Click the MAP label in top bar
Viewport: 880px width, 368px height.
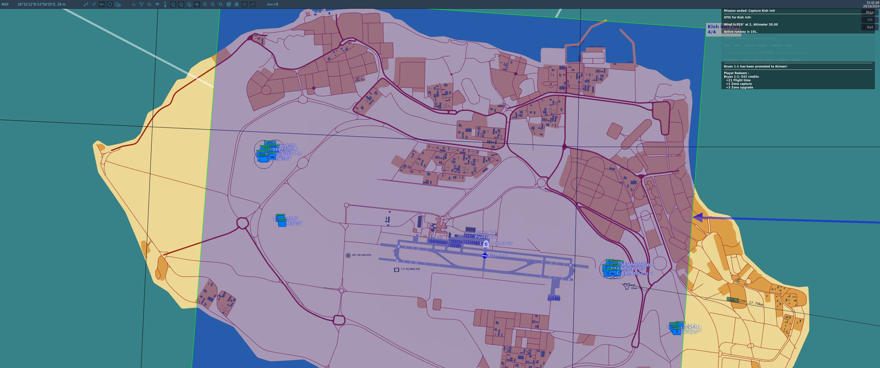(x=5, y=5)
